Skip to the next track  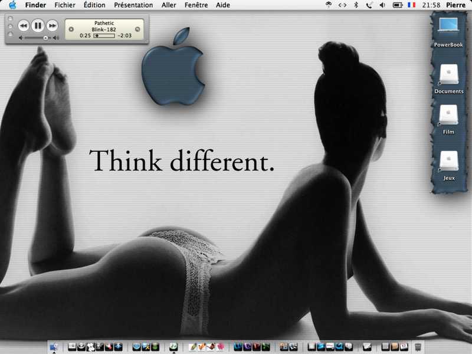click(x=53, y=25)
